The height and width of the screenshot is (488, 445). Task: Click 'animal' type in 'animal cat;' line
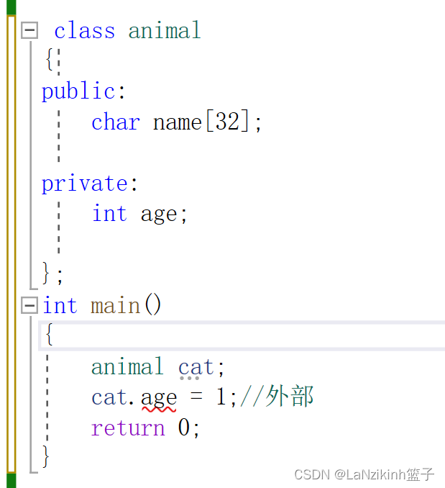(127, 366)
